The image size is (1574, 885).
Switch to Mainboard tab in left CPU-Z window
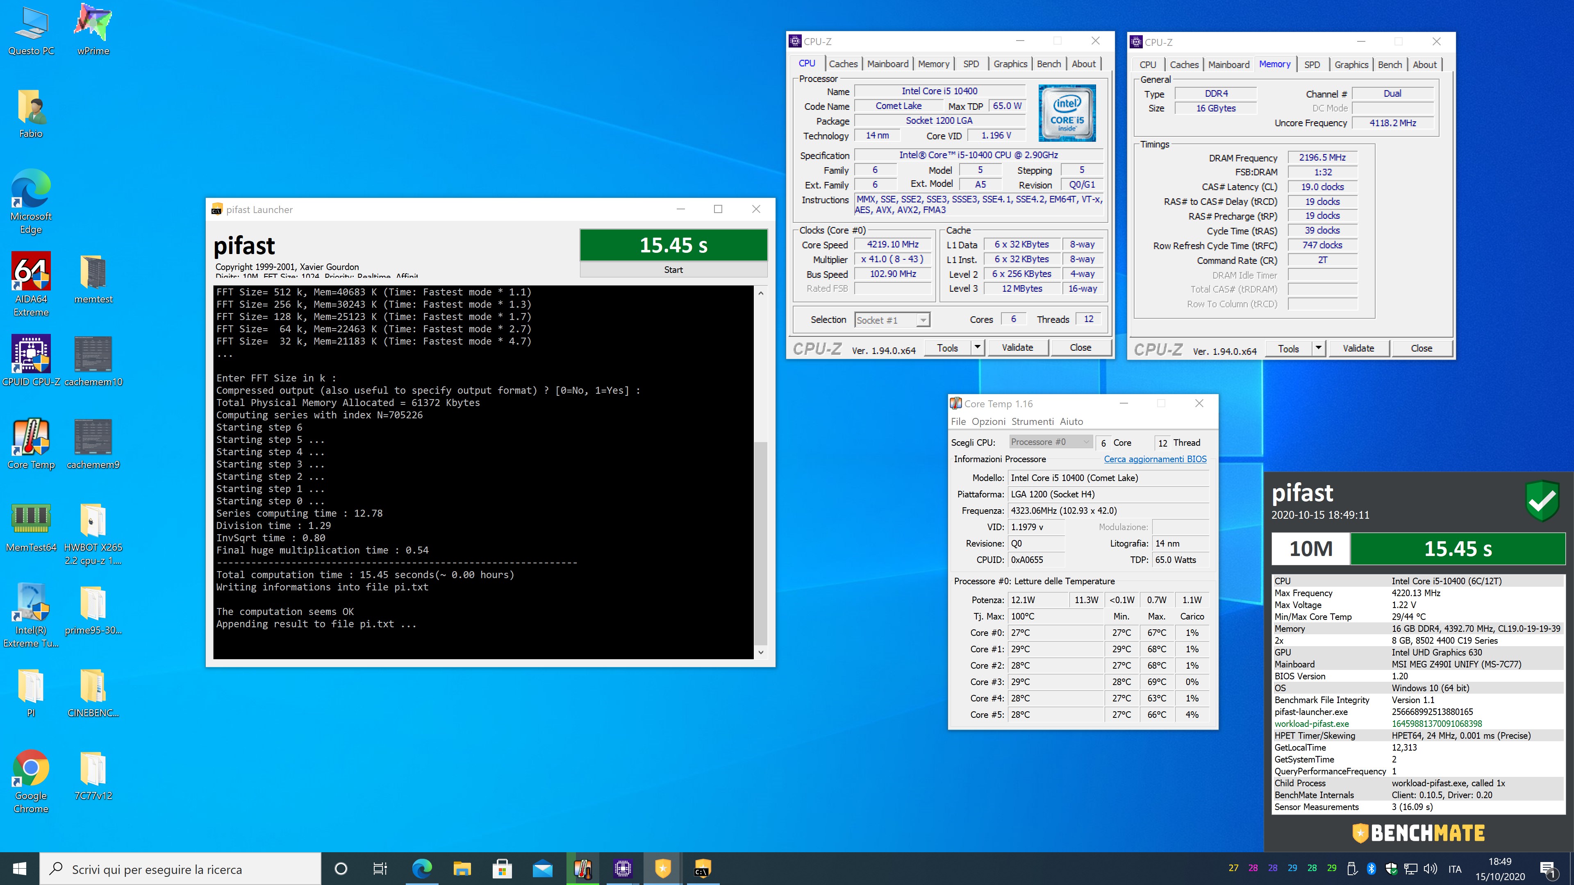coord(887,64)
